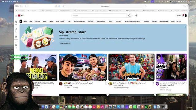Screen dimensions: 196x110
Task: Select the Live filter chip
Action: coord(69,21)
